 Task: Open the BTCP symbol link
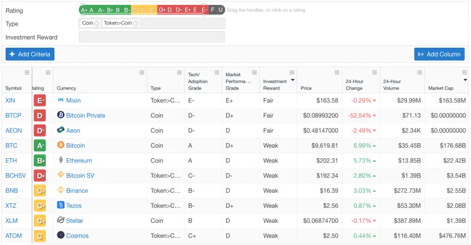[13, 116]
